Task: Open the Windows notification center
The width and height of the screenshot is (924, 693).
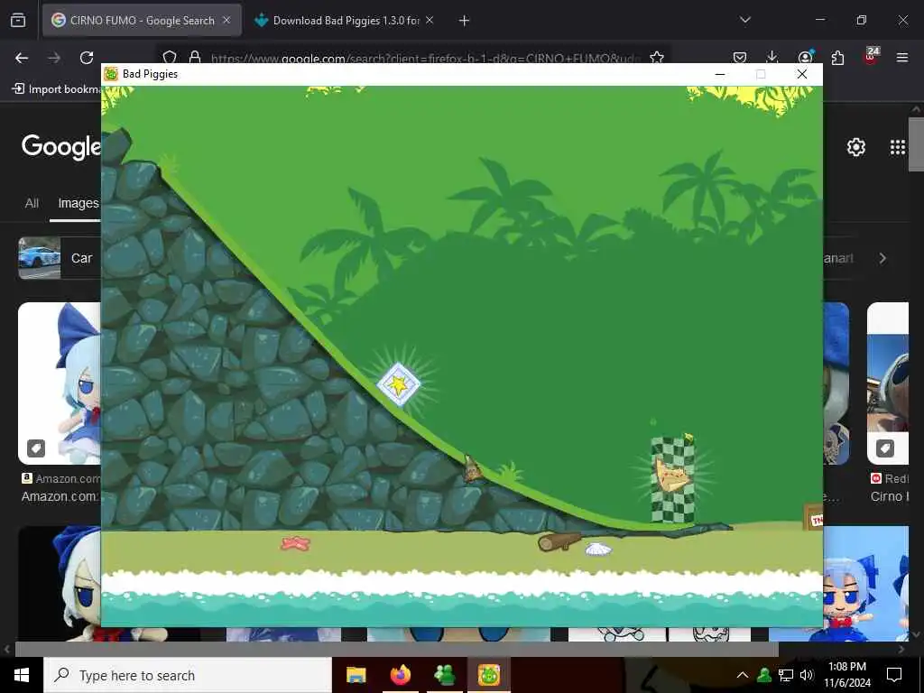Action: click(894, 675)
